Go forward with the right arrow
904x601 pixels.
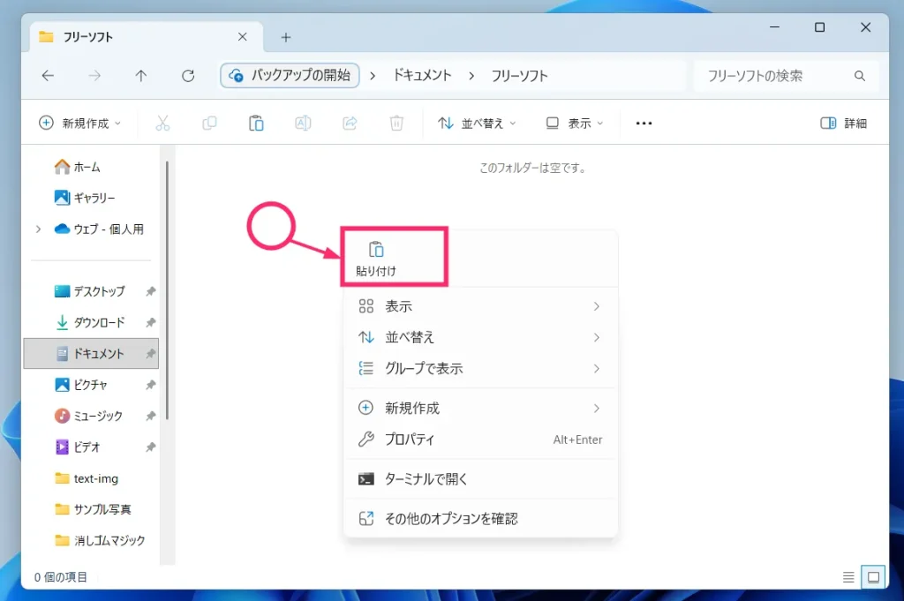coord(94,76)
